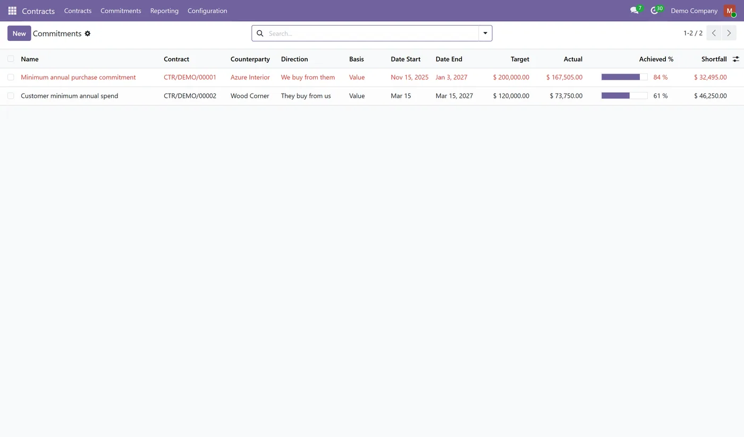The image size is (744, 437).
Task: Open the apps grid home menu
Action: click(x=12, y=11)
